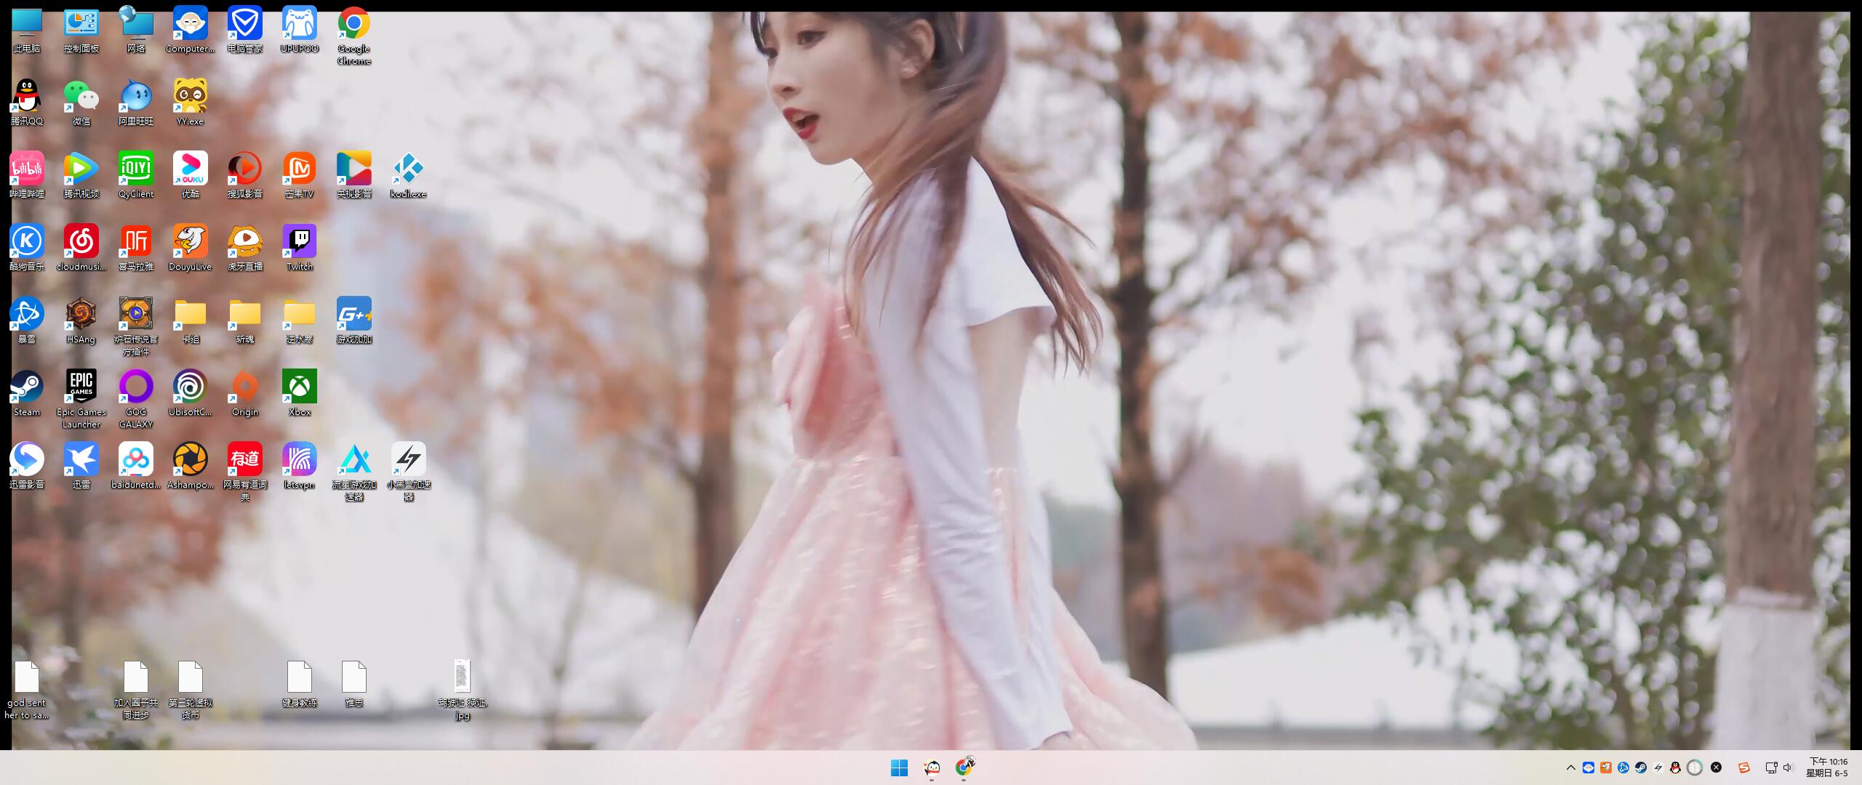Open the volume speaker tray icon

(1789, 768)
